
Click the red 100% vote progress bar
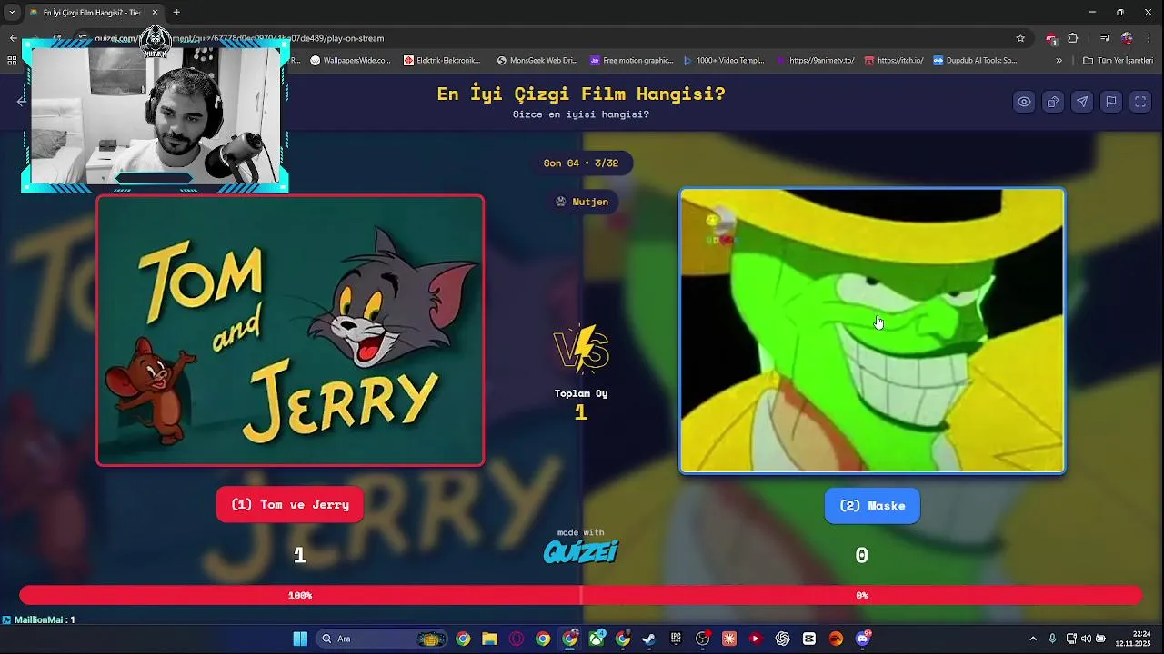click(x=300, y=596)
